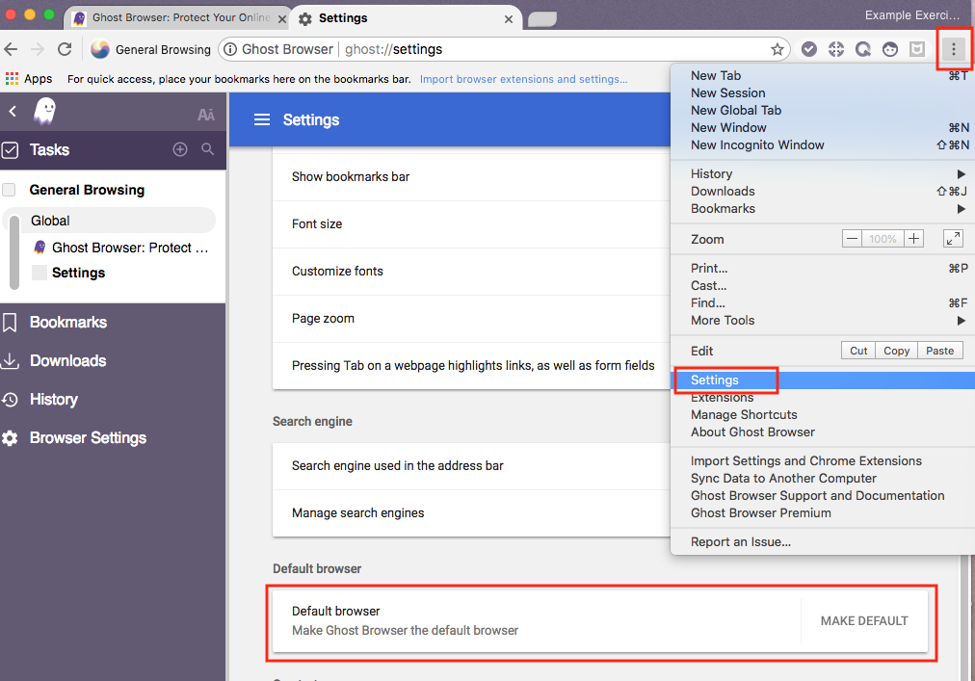Expand the More Tools submenu arrow
975x681 pixels.
962,321
